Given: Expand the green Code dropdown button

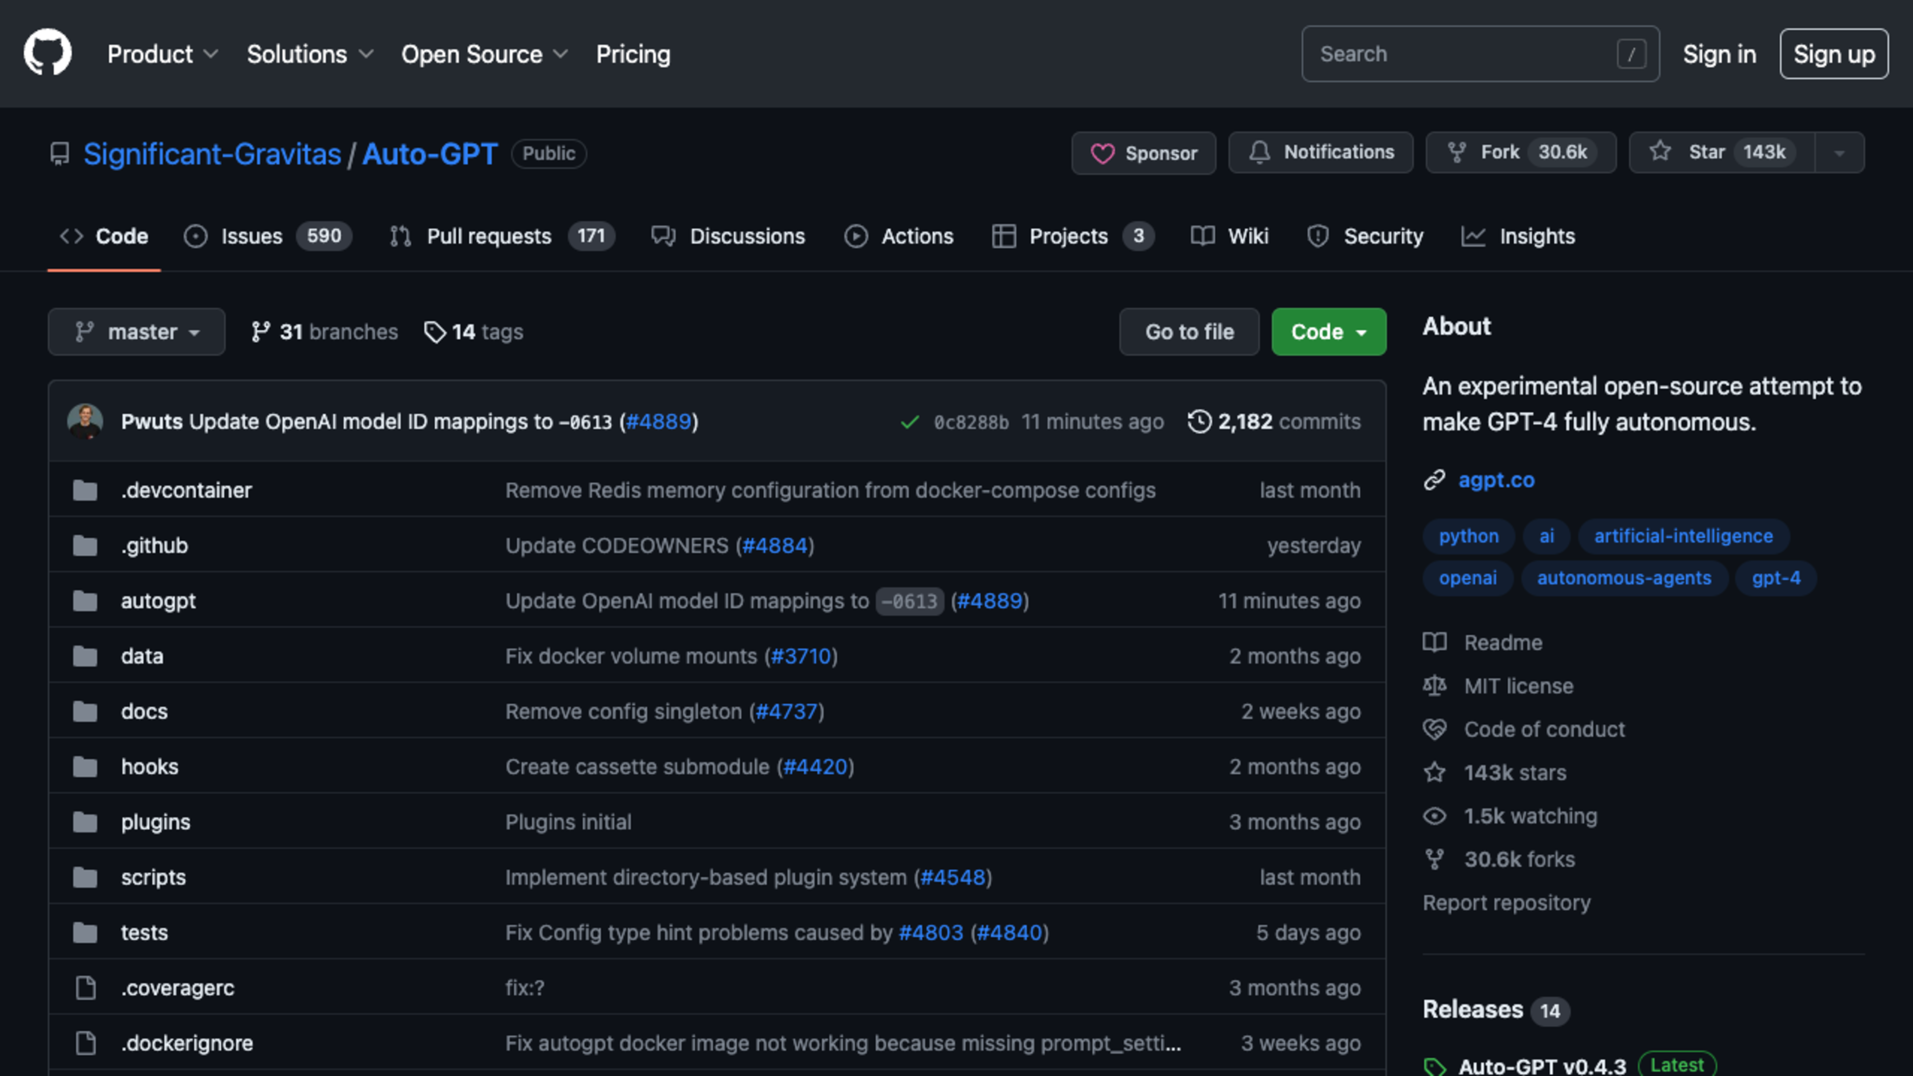Looking at the screenshot, I should [x=1329, y=332].
